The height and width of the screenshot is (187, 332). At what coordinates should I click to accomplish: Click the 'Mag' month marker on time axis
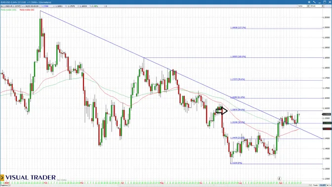click(x=162, y=183)
